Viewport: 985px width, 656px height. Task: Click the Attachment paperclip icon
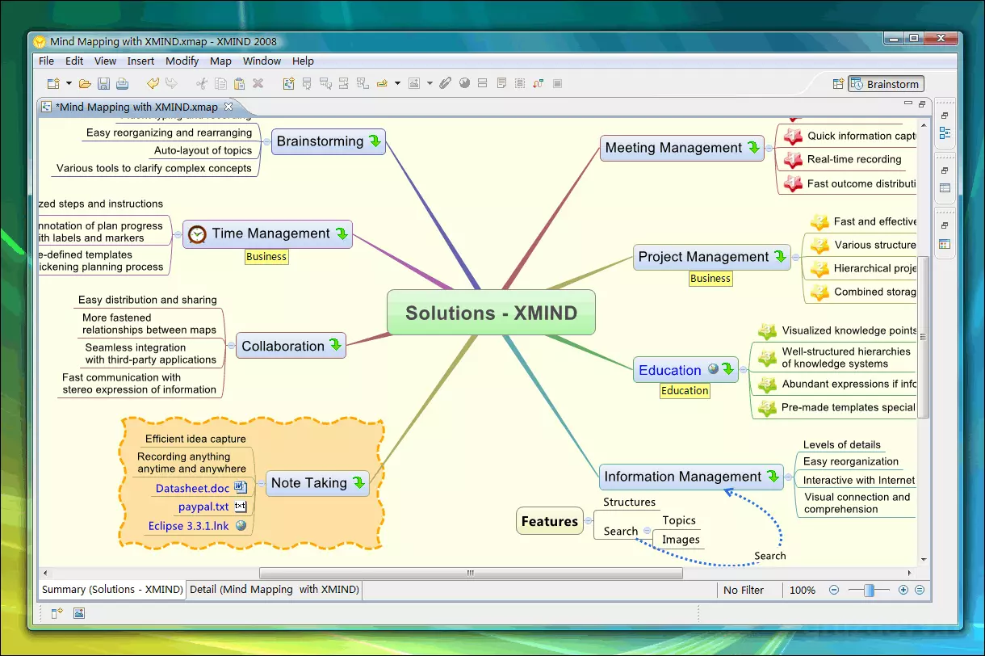[x=445, y=83]
